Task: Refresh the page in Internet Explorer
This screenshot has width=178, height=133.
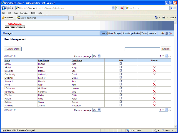Action: tap(117, 8)
